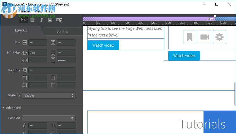Click the 480 breakpoint marker handle
This screenshot has width=236, height=134.
(x=215, y=16)
